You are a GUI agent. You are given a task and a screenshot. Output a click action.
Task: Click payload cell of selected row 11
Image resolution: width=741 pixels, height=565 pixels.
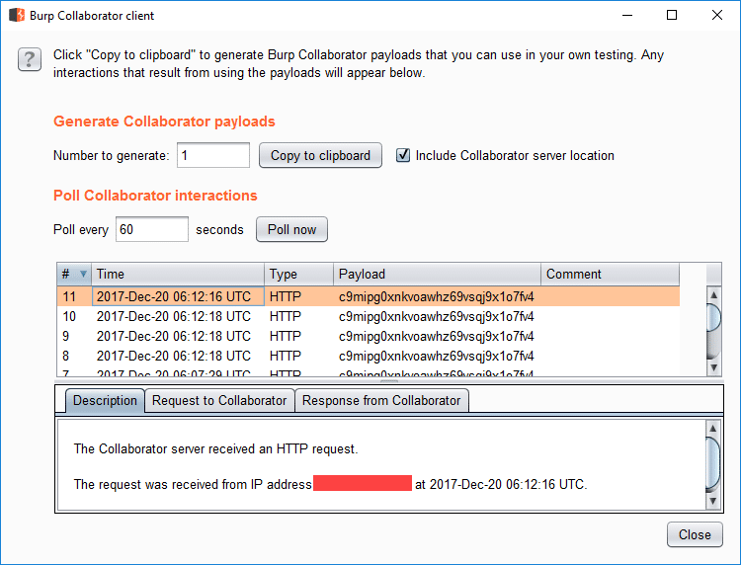coord(437,296)
